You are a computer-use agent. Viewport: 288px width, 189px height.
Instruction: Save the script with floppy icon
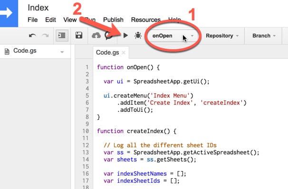[x=79, y=35]
